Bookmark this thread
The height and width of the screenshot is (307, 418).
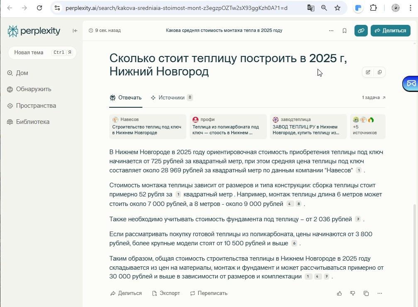(x=345, y=31)
